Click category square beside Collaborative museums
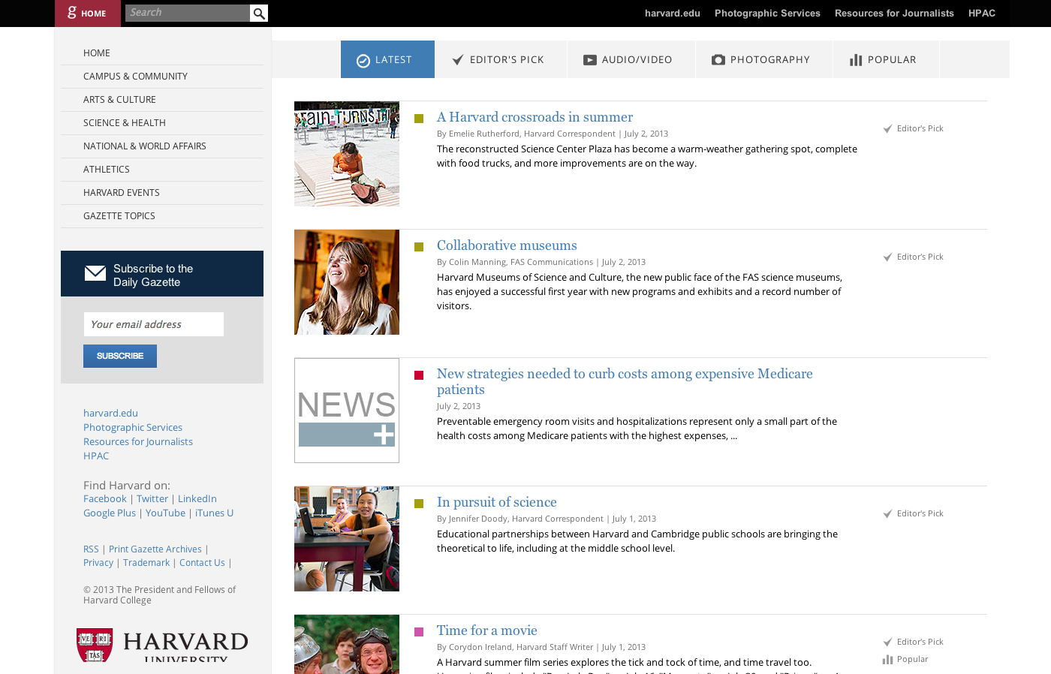Screen dimensions: 1051x674 tap(419, 247)
